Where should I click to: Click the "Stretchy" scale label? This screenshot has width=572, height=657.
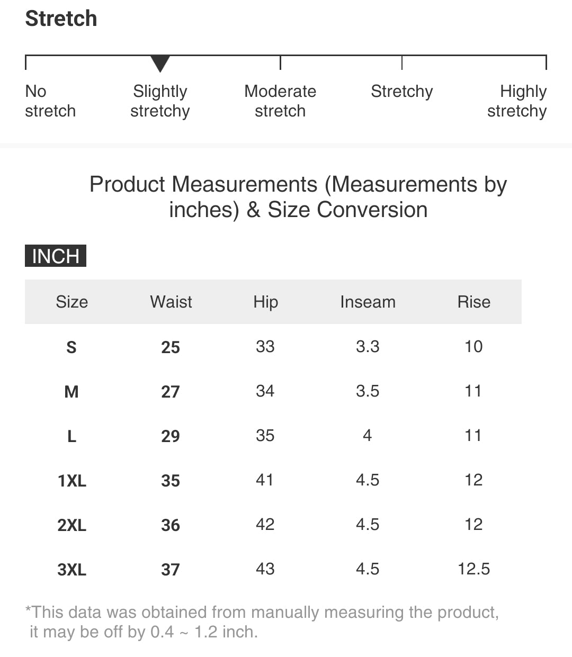point(401,92)
